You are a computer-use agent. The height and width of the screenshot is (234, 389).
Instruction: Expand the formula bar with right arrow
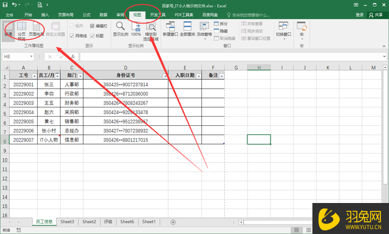pos(384,57)
